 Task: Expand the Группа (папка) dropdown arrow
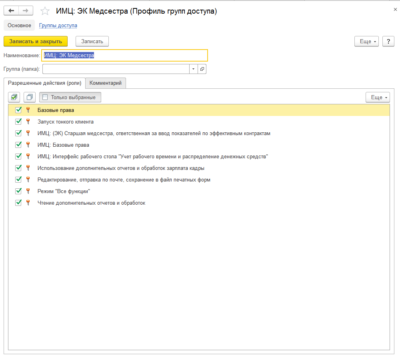[193, 69]
